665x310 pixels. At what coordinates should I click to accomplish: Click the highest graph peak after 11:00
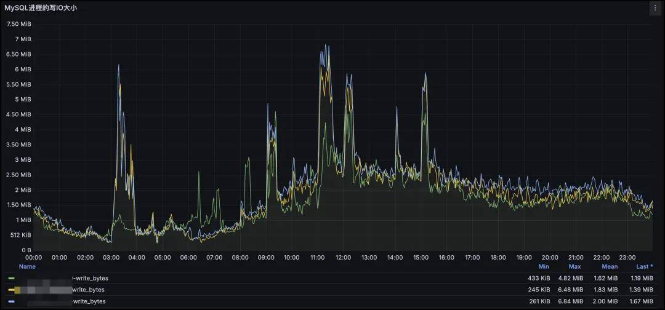click(x=326, y=46)
